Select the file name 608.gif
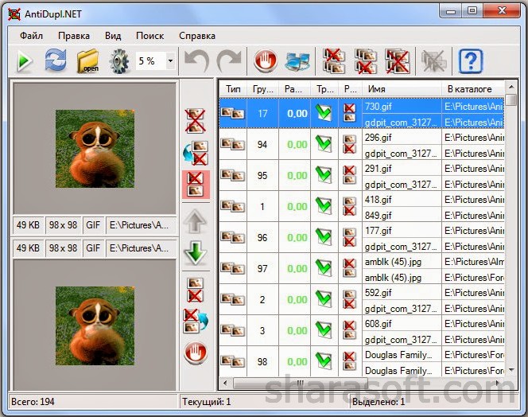The image size is (528, 417). point(379,324)
